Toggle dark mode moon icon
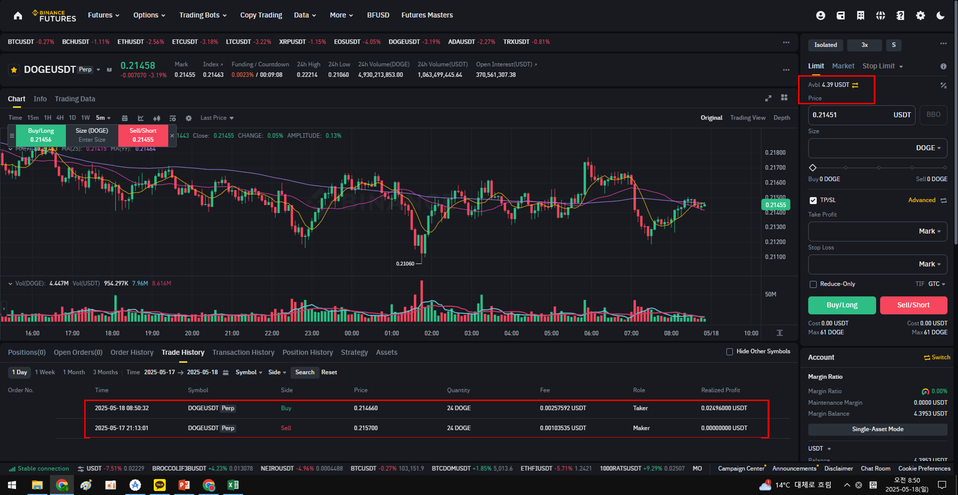The image size is (958, 495). pyautogui.click(x=940, y=15)
